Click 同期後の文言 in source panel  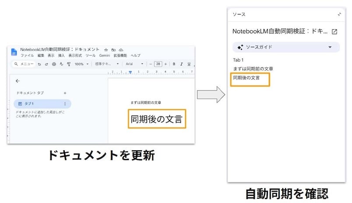coord(246,77)
